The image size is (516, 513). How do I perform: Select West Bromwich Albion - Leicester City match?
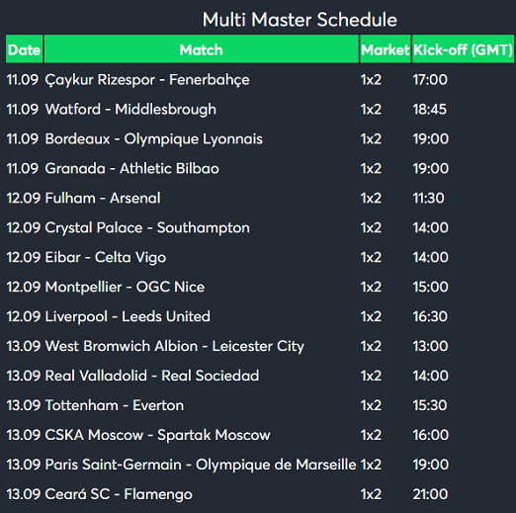coord(175,346)
